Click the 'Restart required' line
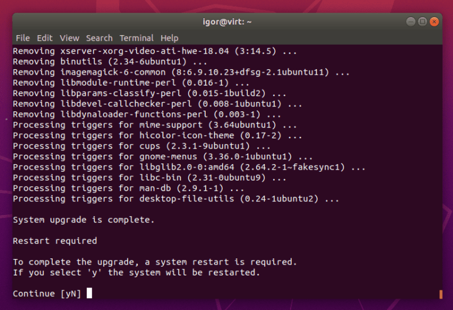 coord(55,241)
